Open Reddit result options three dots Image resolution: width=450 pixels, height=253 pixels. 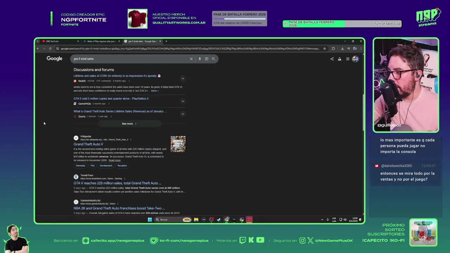(129, 81)
